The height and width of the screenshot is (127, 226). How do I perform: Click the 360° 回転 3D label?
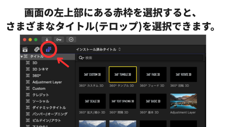click(180, 86)
